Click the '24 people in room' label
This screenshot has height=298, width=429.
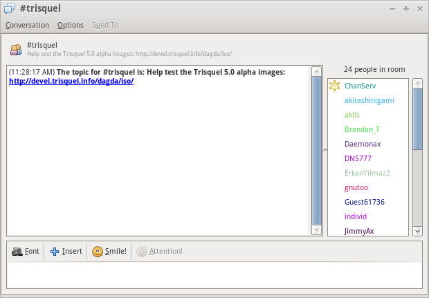(374, 69)
